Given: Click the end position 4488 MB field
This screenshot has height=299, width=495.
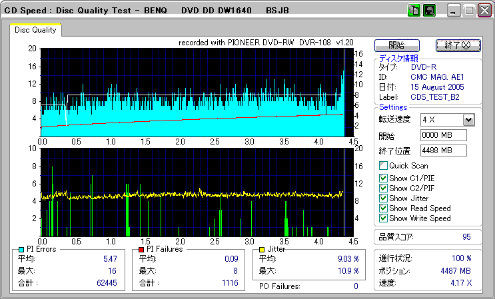Looking at the screenshot, I should 443,150.
